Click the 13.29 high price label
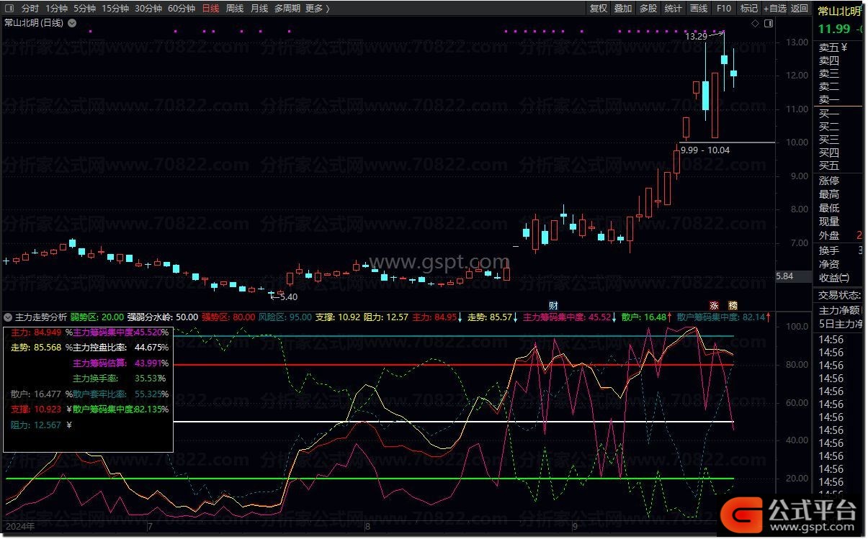868x539 pixels. coord(696,36)
